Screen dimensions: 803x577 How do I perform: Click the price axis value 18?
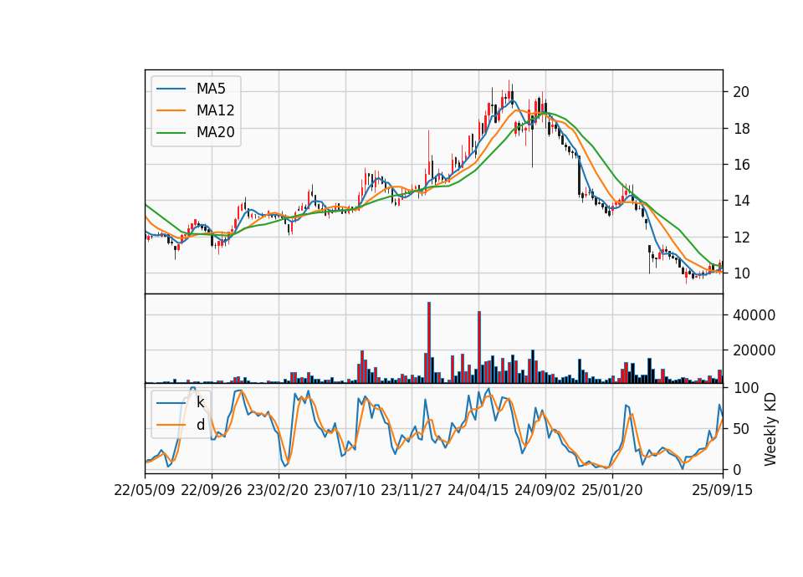pos(741,129)
